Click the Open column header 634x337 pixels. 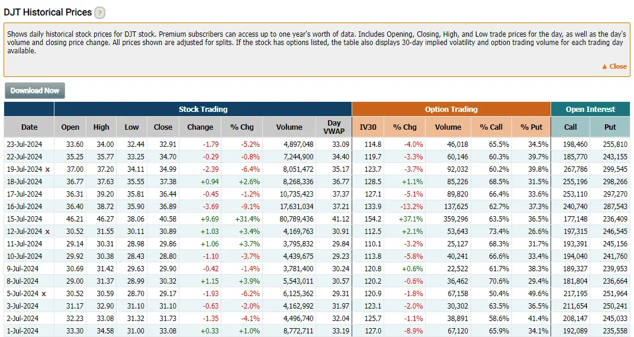[70, 127]
